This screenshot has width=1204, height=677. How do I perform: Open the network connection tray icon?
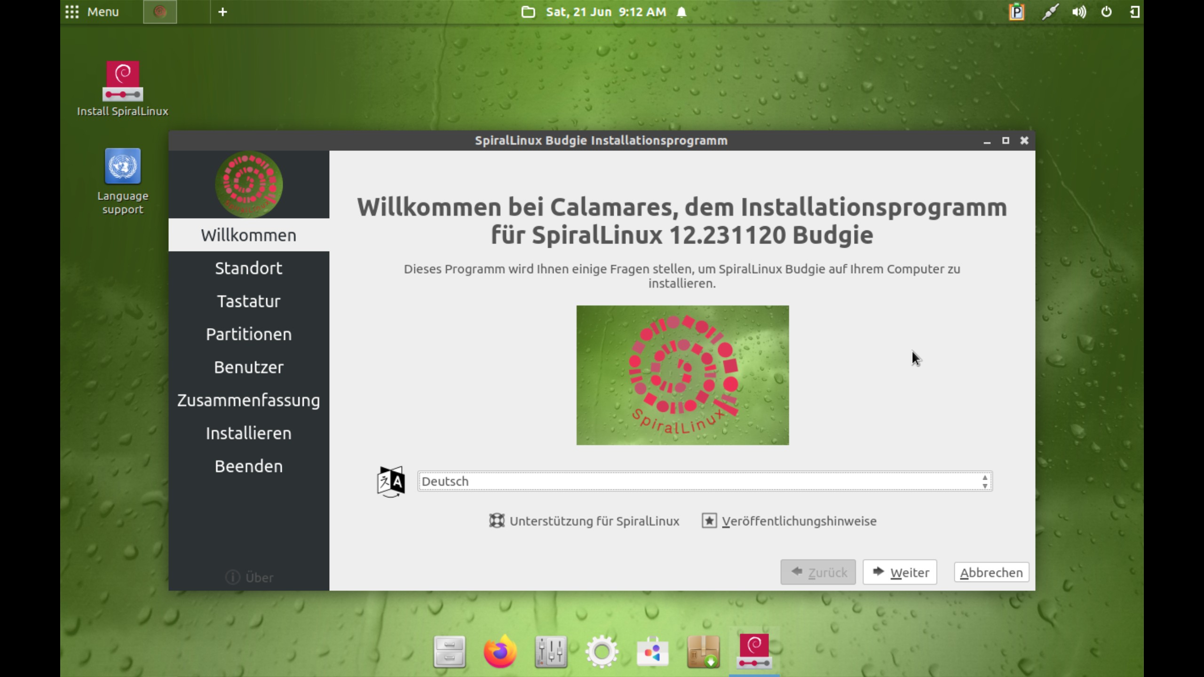coord(1050,12)
